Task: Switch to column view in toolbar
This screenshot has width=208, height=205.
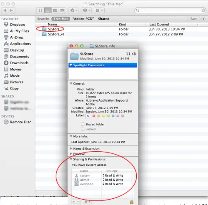Action: point(55,10)
